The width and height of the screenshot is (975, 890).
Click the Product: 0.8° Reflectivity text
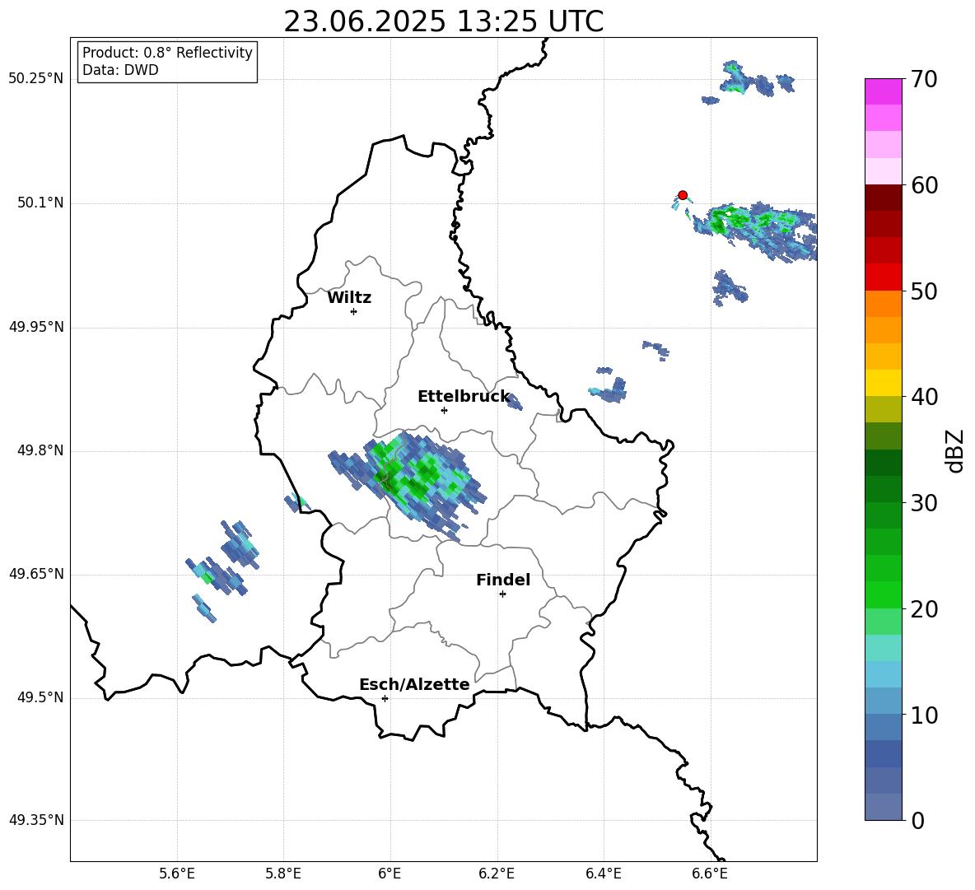pyautogui.click(x=167, y=53)
